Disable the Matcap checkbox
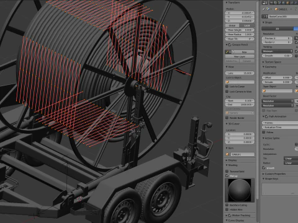 coord(227,176)
